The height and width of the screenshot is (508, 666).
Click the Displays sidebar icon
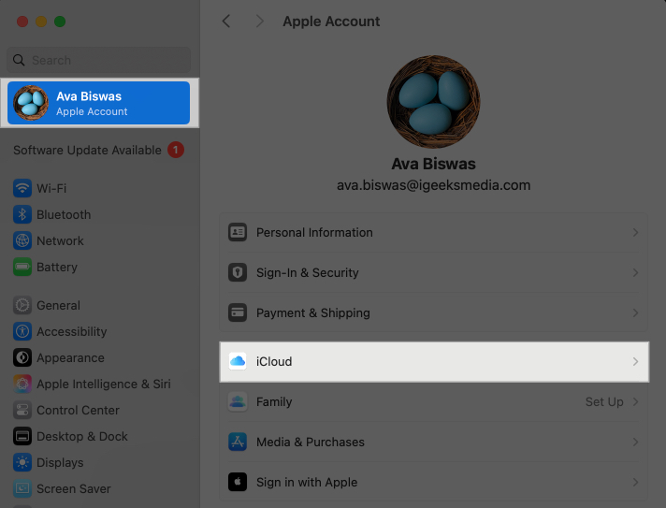pos(22,462)
